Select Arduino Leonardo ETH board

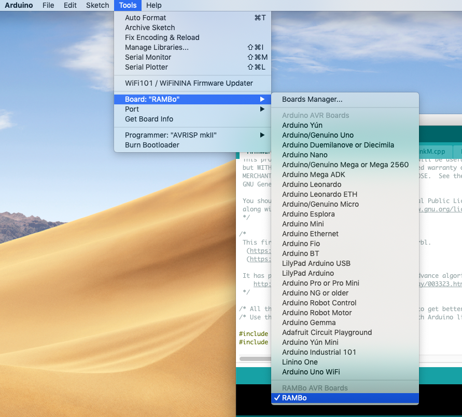tap(345, 194)
